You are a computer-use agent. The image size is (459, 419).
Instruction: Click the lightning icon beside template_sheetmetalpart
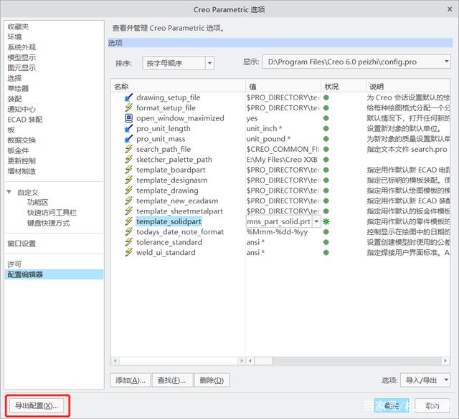coord(128,211)
